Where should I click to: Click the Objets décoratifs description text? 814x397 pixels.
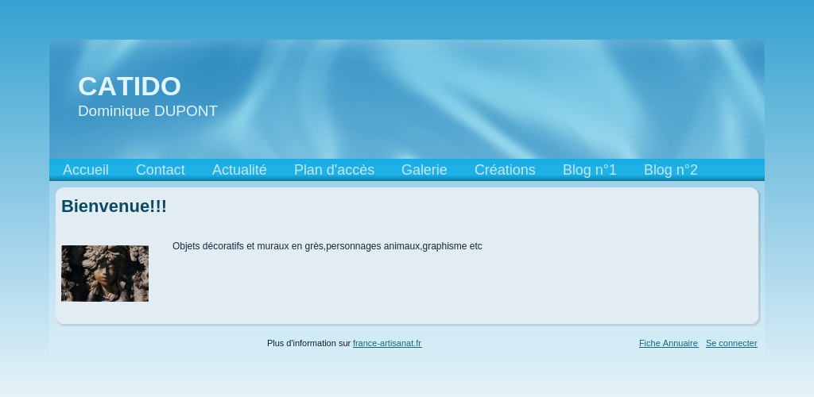click(327, 246)
